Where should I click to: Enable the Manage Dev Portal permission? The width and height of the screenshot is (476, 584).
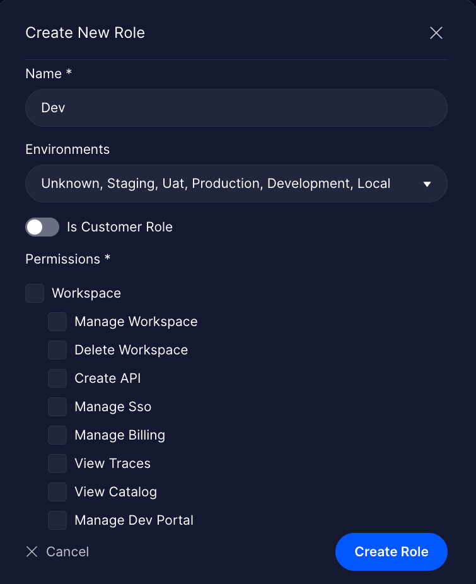[x=57, y=520]
